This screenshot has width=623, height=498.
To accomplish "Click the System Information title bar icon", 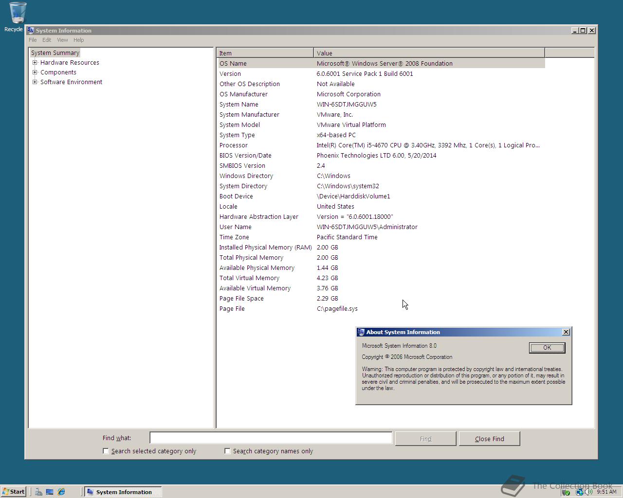I will coord(31,30).
